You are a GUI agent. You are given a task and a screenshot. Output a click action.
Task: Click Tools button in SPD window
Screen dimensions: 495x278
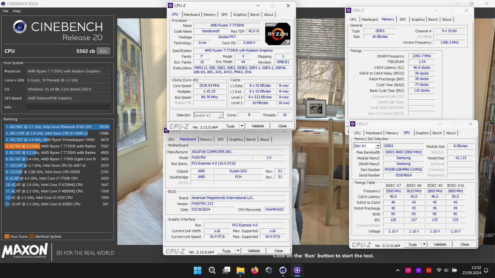(x=412, y=245)
